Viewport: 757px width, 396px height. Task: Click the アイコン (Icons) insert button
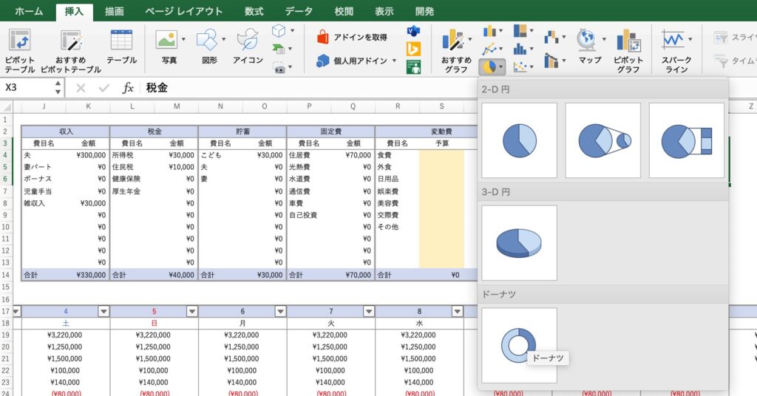248,41
